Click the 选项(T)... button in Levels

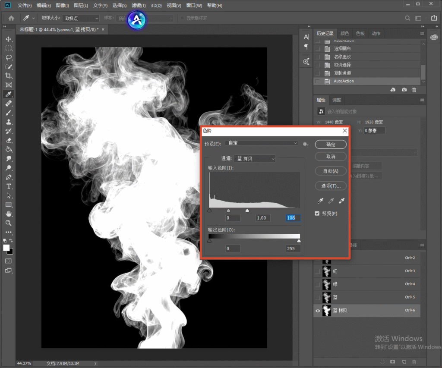tap(331, 186)
